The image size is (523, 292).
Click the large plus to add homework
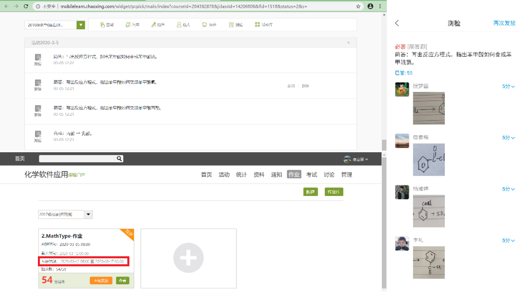[188, 258]
